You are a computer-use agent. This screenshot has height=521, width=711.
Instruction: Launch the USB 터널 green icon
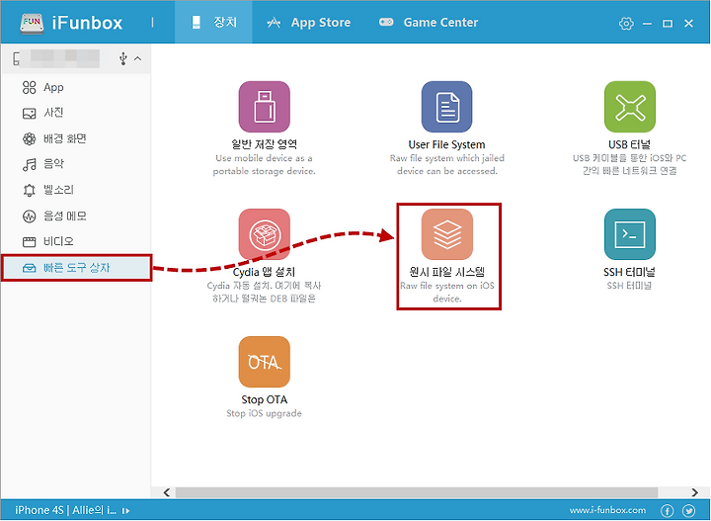coord(630,107)
